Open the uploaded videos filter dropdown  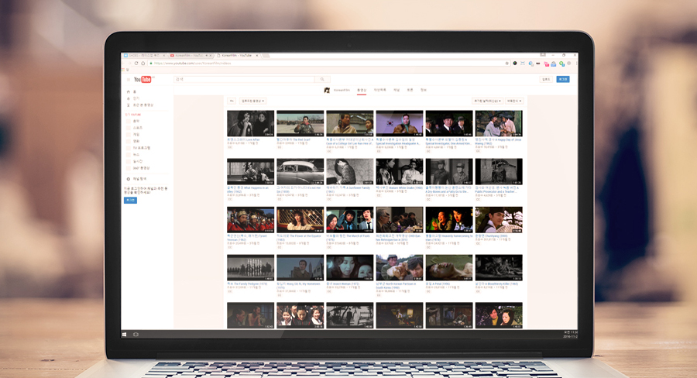(x=253, y=101)
